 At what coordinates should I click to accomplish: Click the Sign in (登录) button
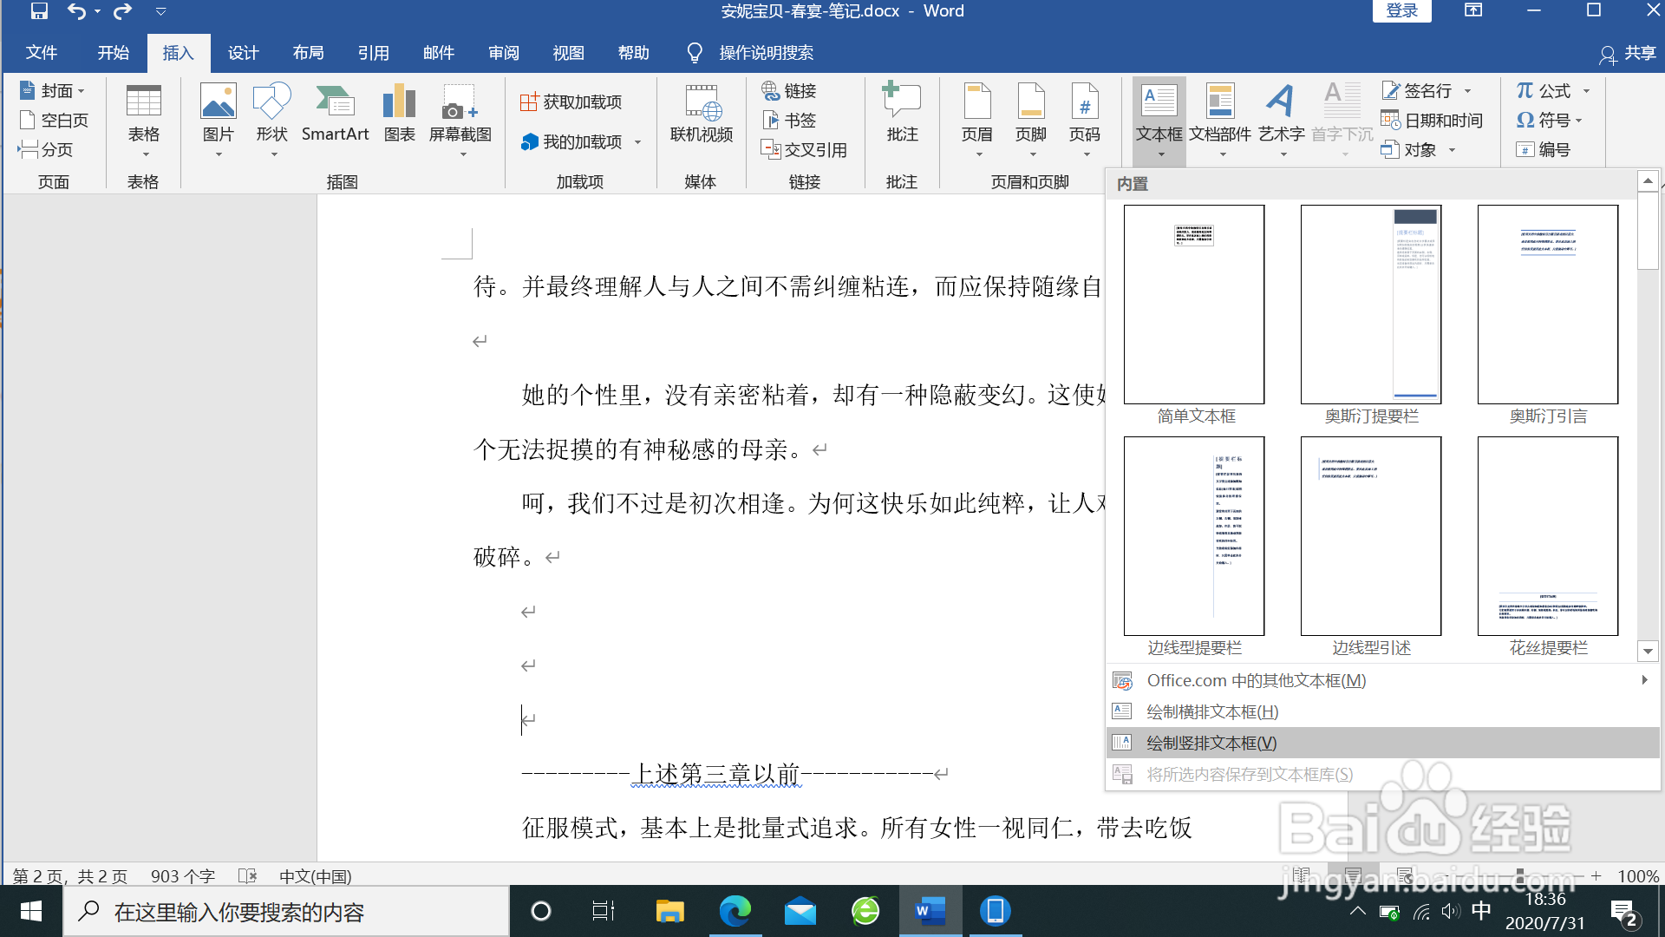click(x=1402, y=10)
